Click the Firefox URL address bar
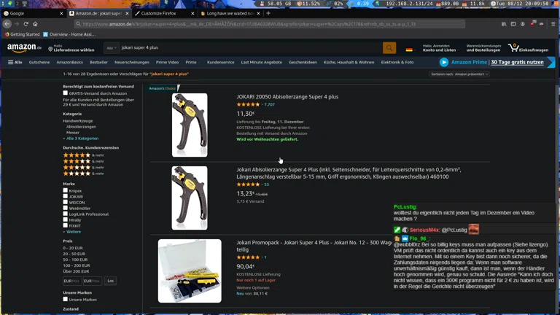560x315 pixels. coord(269,24)
